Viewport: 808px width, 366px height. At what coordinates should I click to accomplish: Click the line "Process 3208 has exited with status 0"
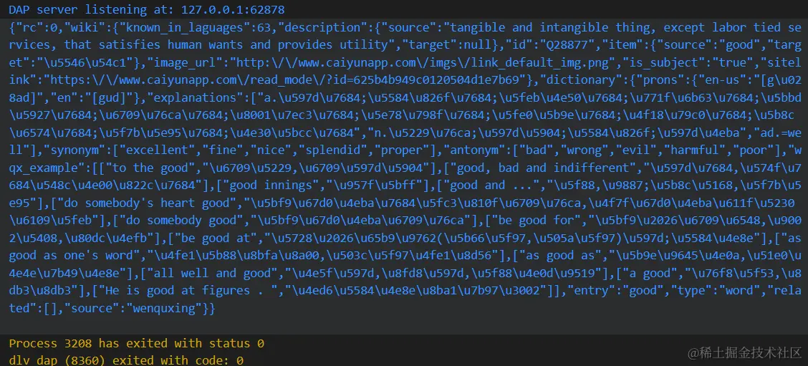pos(137,343)
